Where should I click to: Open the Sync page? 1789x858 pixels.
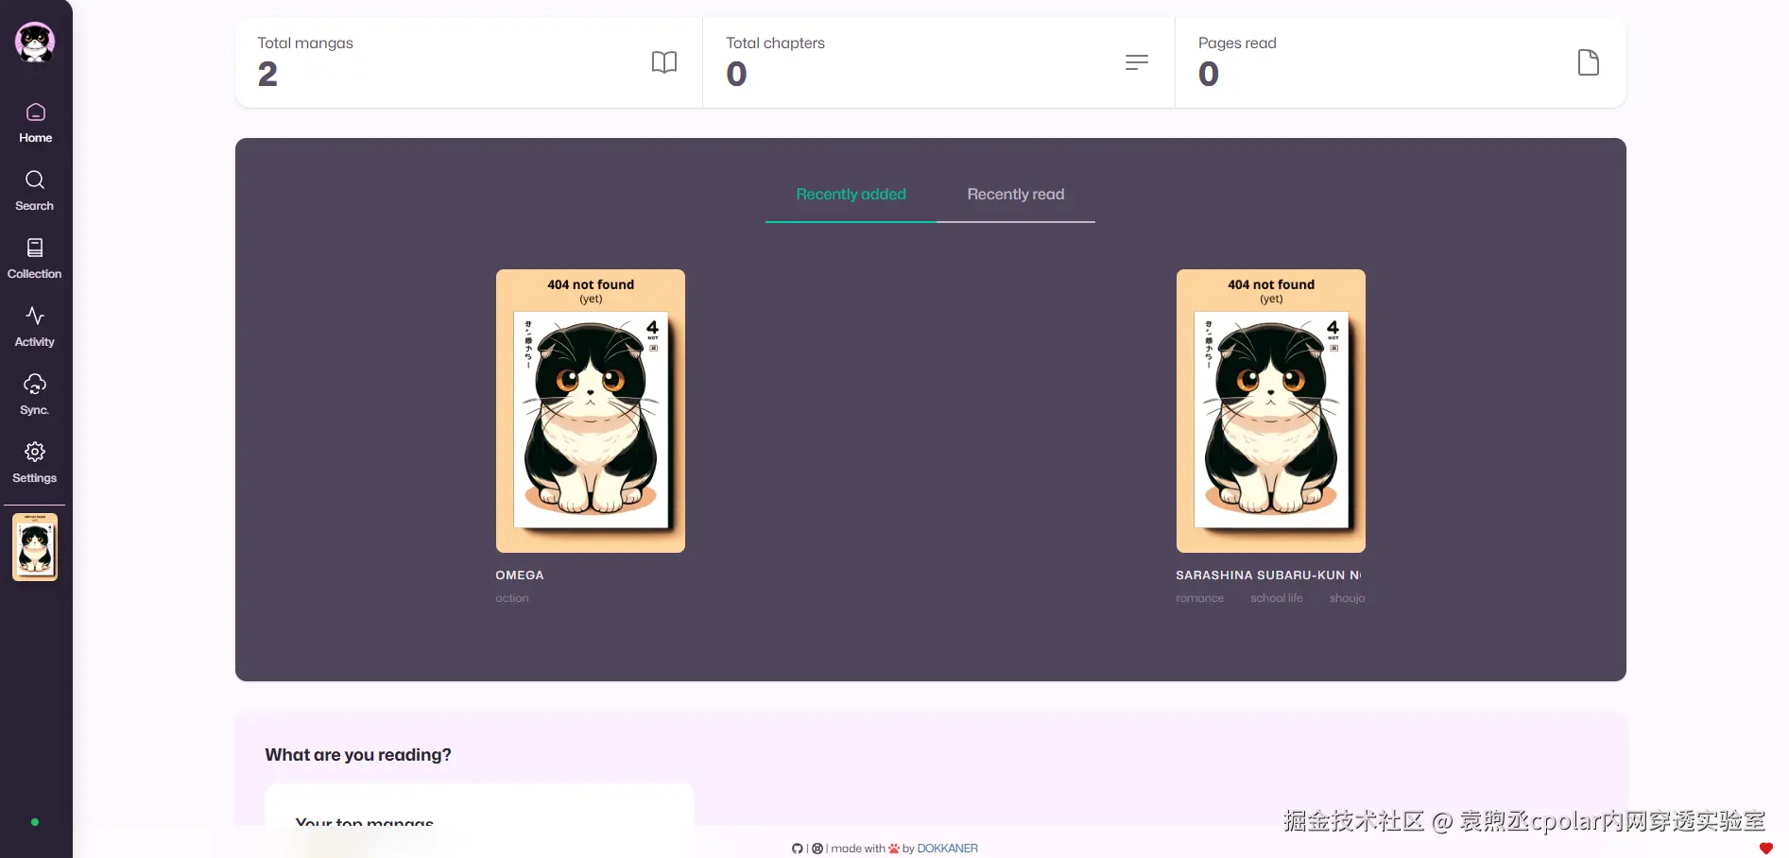[35, 395]
